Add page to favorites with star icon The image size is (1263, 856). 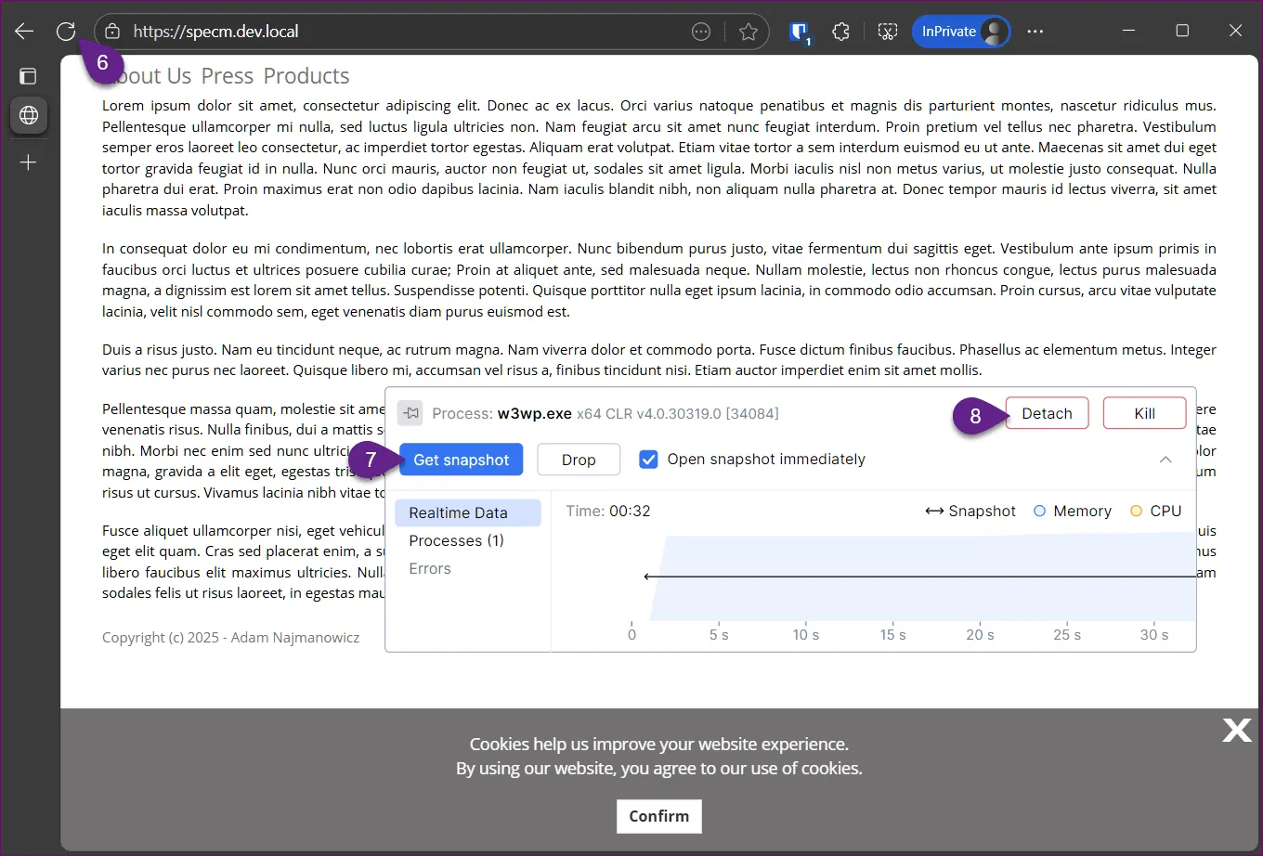748,32
